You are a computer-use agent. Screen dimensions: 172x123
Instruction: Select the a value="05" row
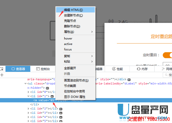click(x=86, y=100)
